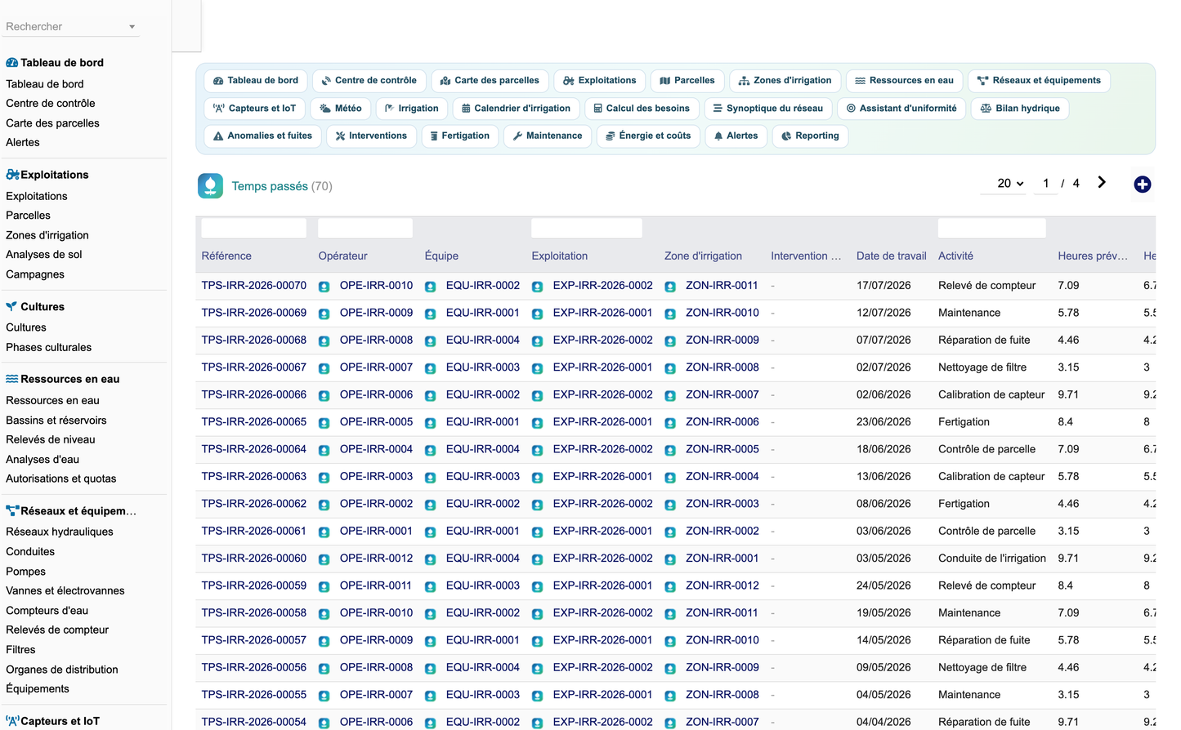Open the page size dropdown showing 20
Image resolution: width=1181 pixels, height=730 pixels.
tap(1010, 184)
